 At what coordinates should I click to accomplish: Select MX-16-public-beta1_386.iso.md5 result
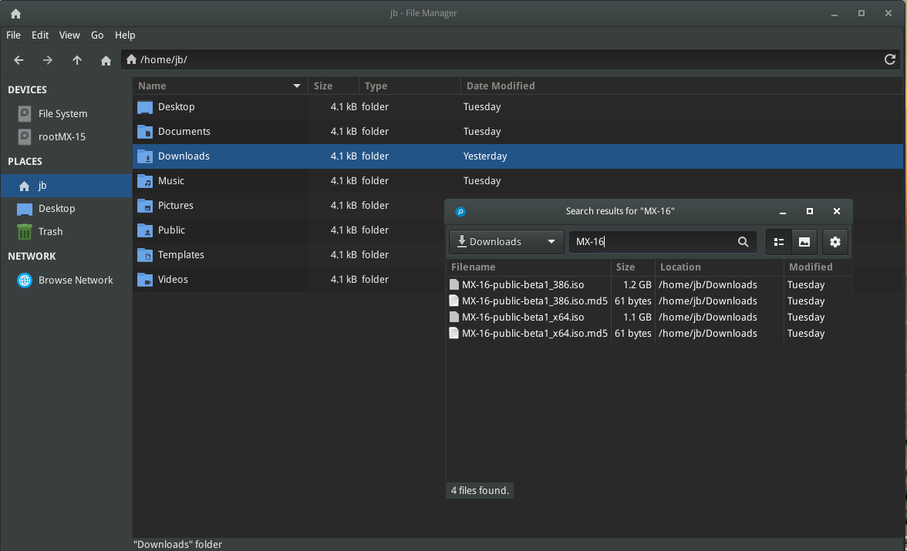649,301
